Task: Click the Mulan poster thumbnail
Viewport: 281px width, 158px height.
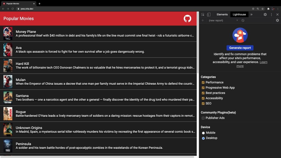Action: click(8, 82)
